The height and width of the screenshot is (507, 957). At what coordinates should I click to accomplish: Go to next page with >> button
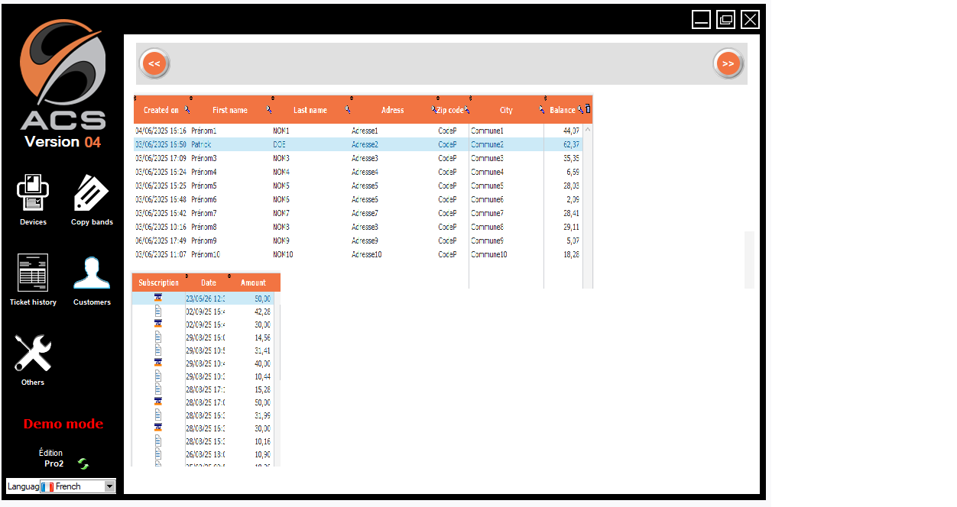(x=728, y=63)
